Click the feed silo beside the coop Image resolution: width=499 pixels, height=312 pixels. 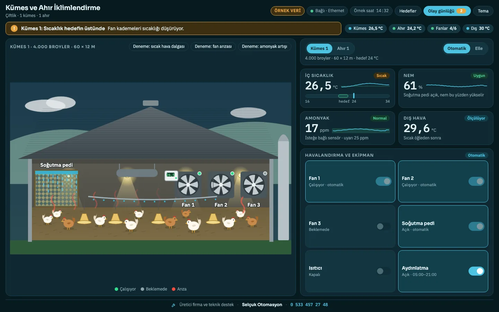click(283, 187)
